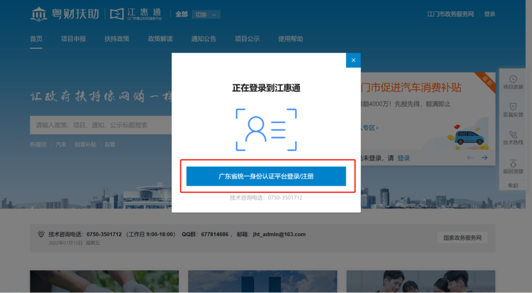Viewport: 532px width, 293px height.
Task: Click the blue 登录 link in banner card
Action: [x=403, y=158]
